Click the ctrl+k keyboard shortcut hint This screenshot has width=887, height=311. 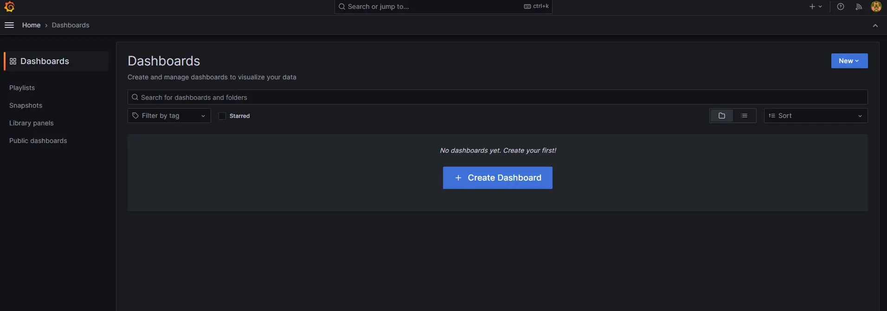click(x=536, y=6)
